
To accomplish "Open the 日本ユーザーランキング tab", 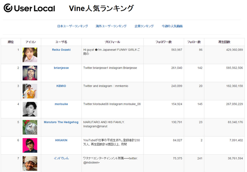I will tap(72, 26).
